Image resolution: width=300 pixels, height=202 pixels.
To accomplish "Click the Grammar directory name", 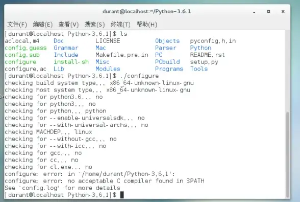I will (x=66, y=48).
